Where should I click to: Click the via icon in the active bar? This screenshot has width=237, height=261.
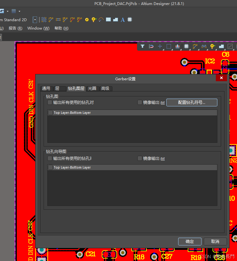212,46
